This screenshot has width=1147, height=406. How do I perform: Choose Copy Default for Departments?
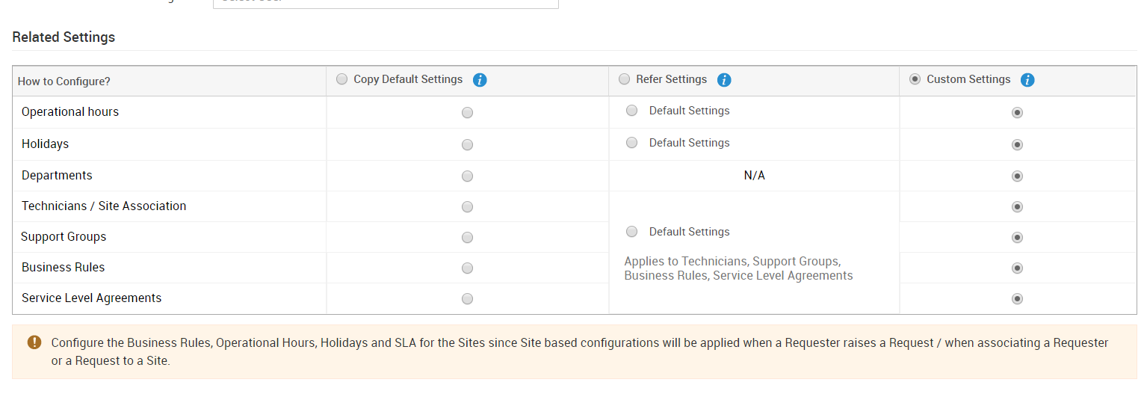coord(467,176)
